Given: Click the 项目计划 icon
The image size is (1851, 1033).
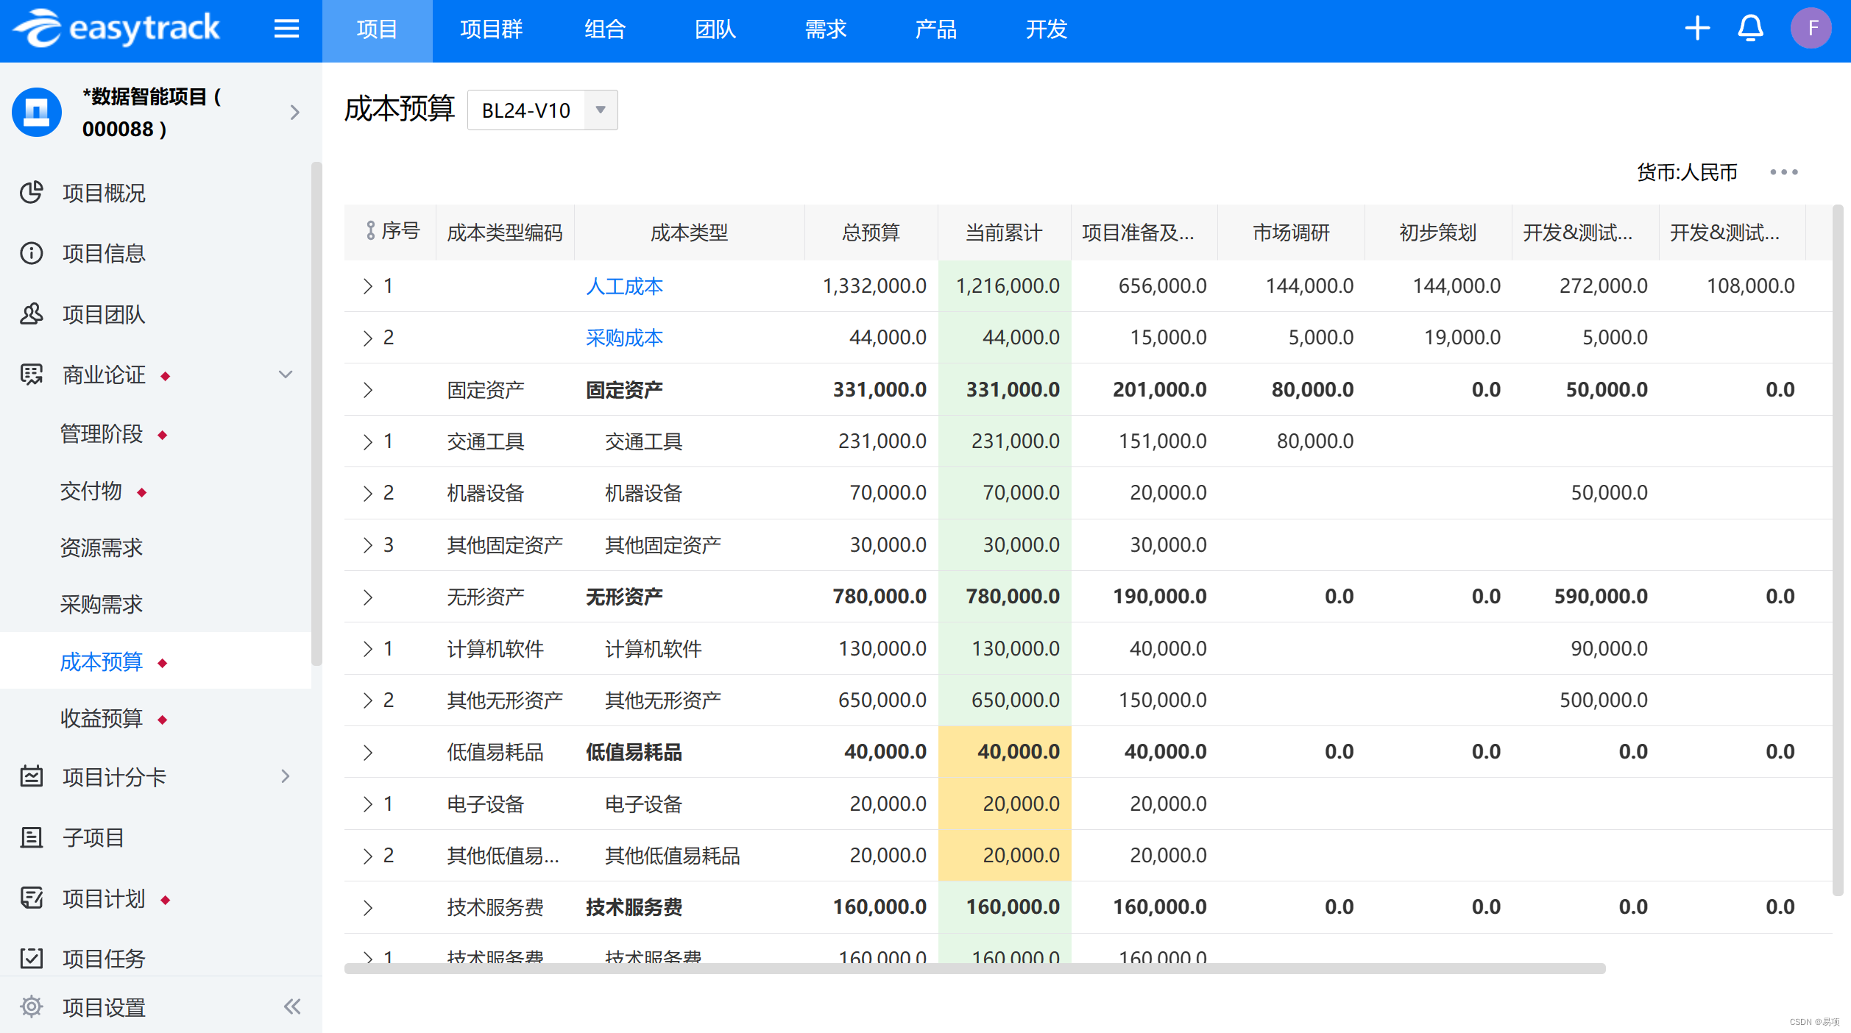Looking at the screenshot, I should coord(31,898).
